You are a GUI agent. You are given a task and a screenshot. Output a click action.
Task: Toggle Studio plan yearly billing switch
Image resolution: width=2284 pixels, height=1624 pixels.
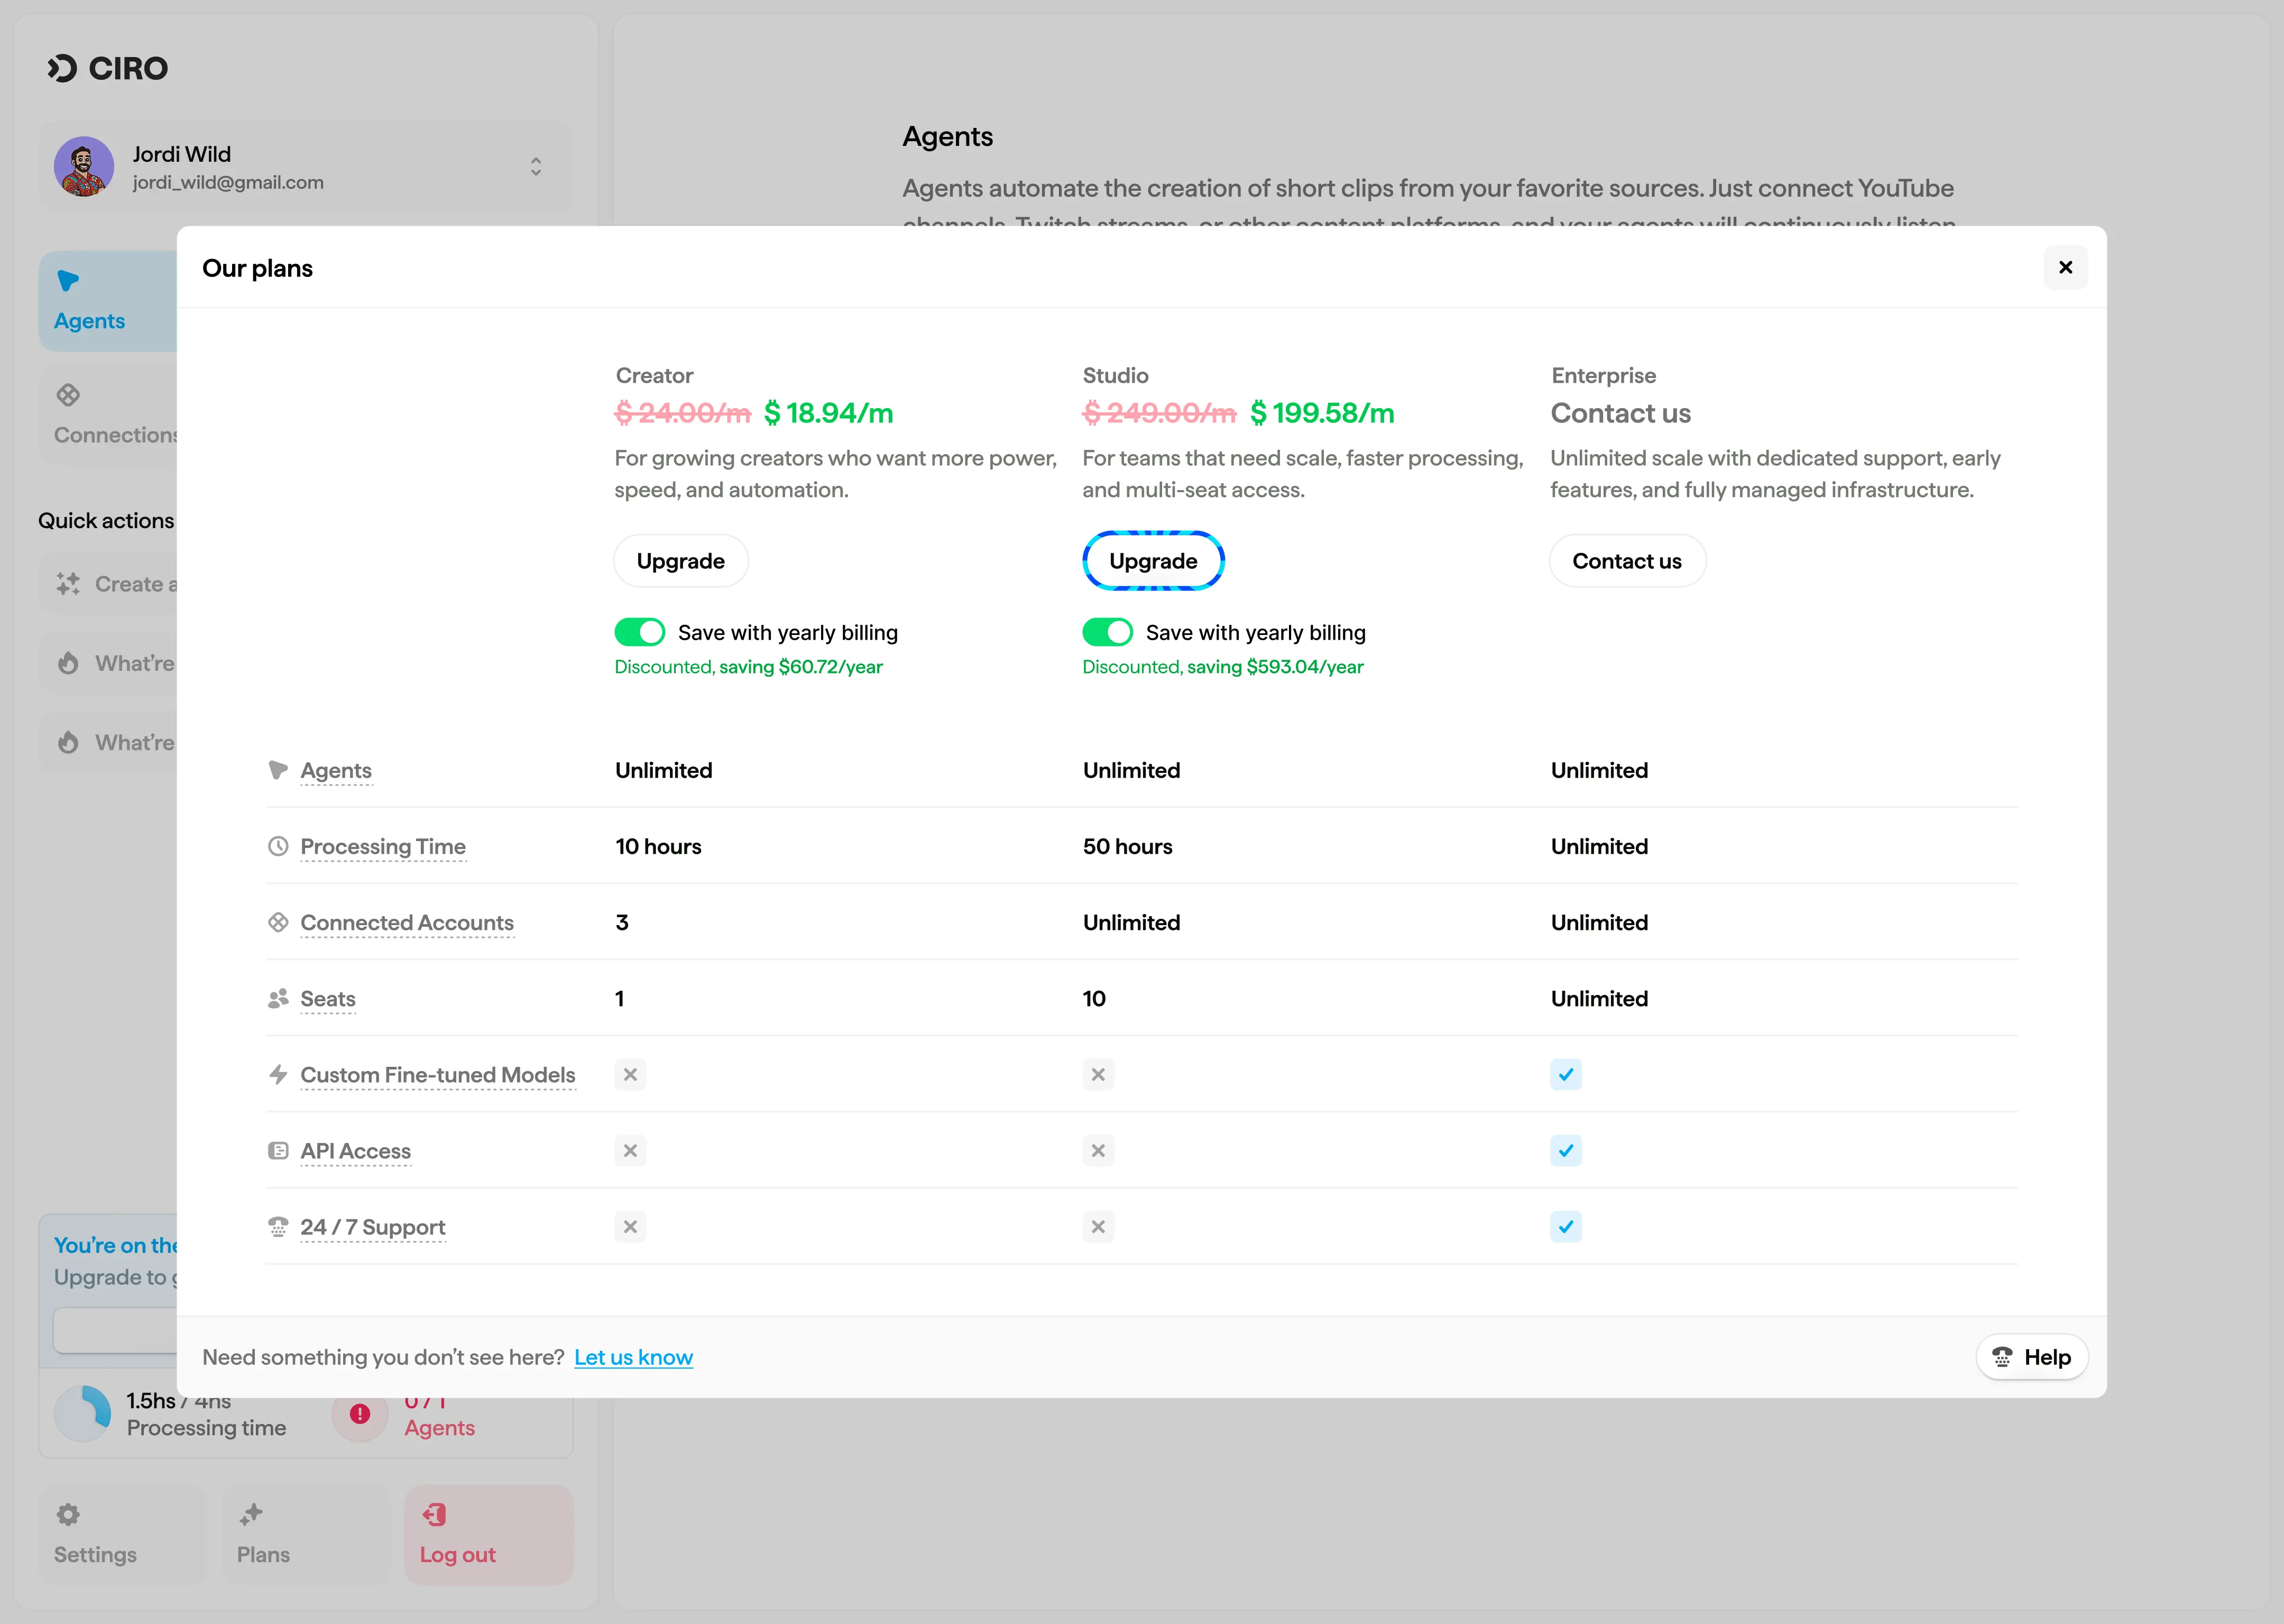coord(1107,632)
